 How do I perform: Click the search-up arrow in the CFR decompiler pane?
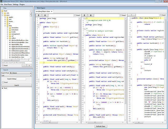91,15
